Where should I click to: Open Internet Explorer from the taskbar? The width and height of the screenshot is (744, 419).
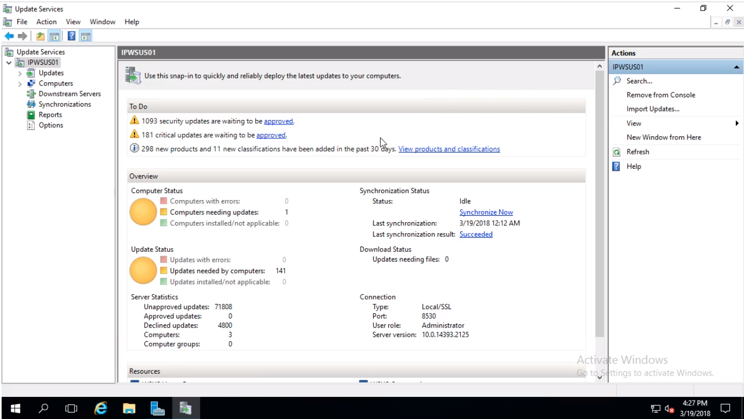point(101,408)
